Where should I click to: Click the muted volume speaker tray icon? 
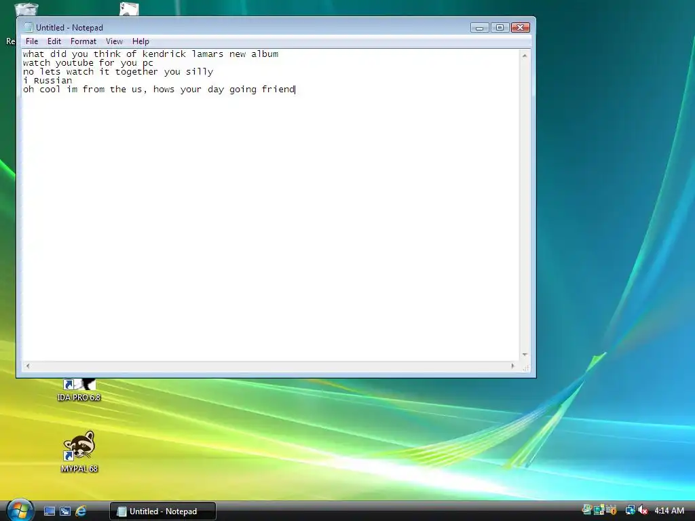642,510
